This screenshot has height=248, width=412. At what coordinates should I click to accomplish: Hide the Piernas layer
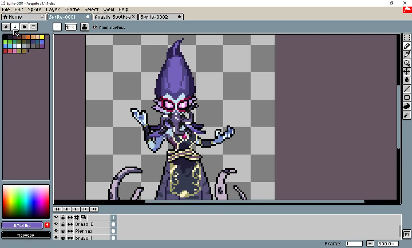[56, 231]
